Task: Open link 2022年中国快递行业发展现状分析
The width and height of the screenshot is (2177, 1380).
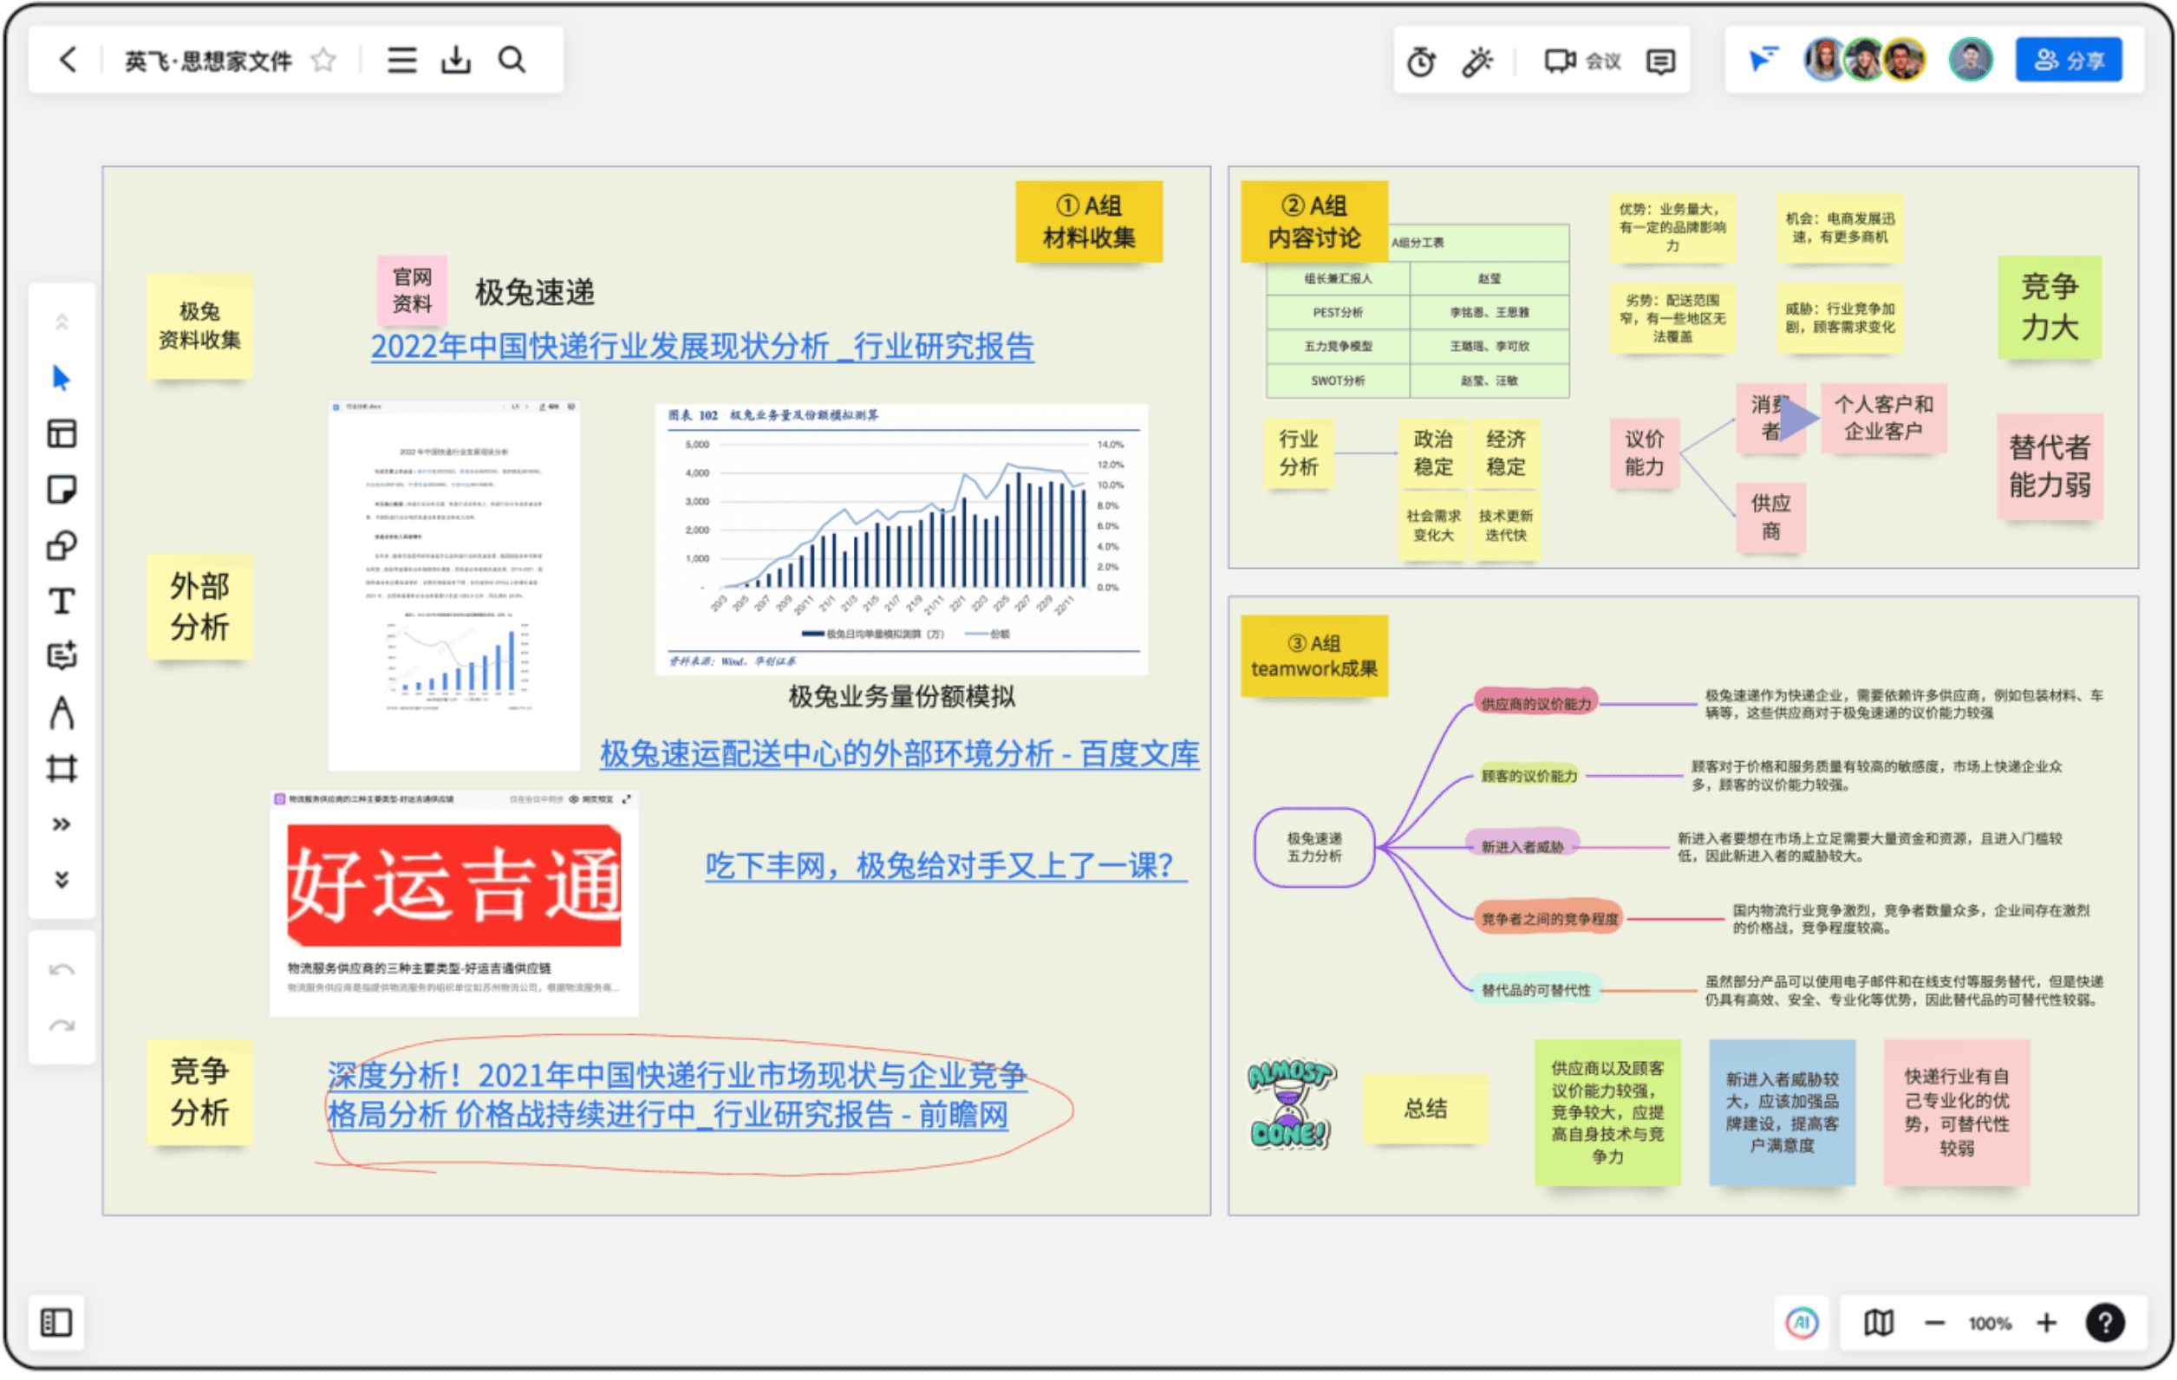Action: 702,347
